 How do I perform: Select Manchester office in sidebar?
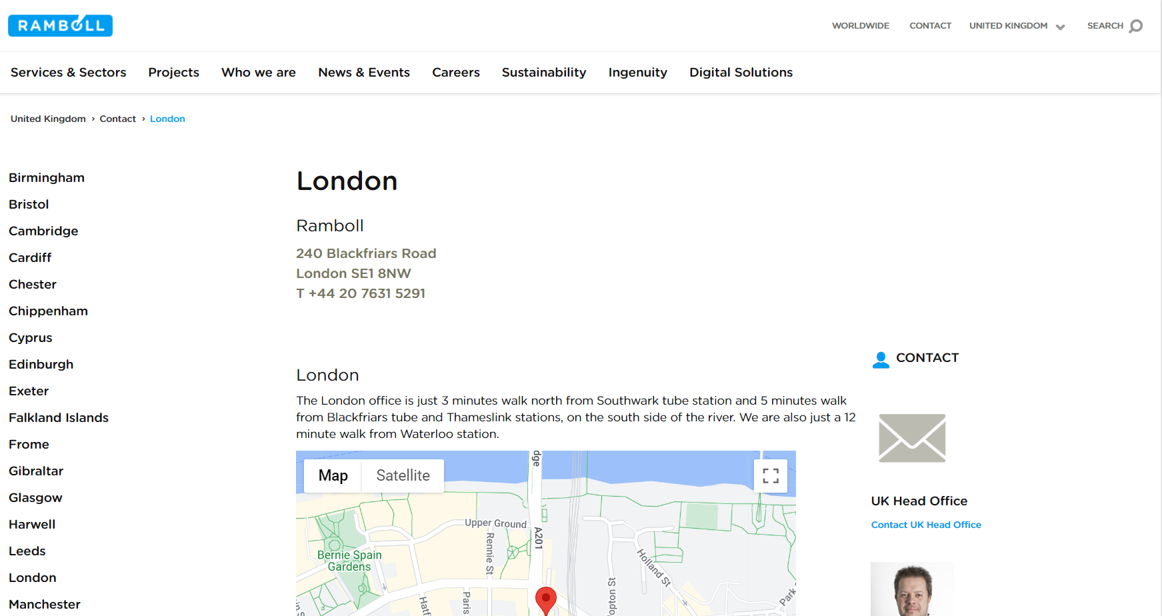click(x=45, y=605)
